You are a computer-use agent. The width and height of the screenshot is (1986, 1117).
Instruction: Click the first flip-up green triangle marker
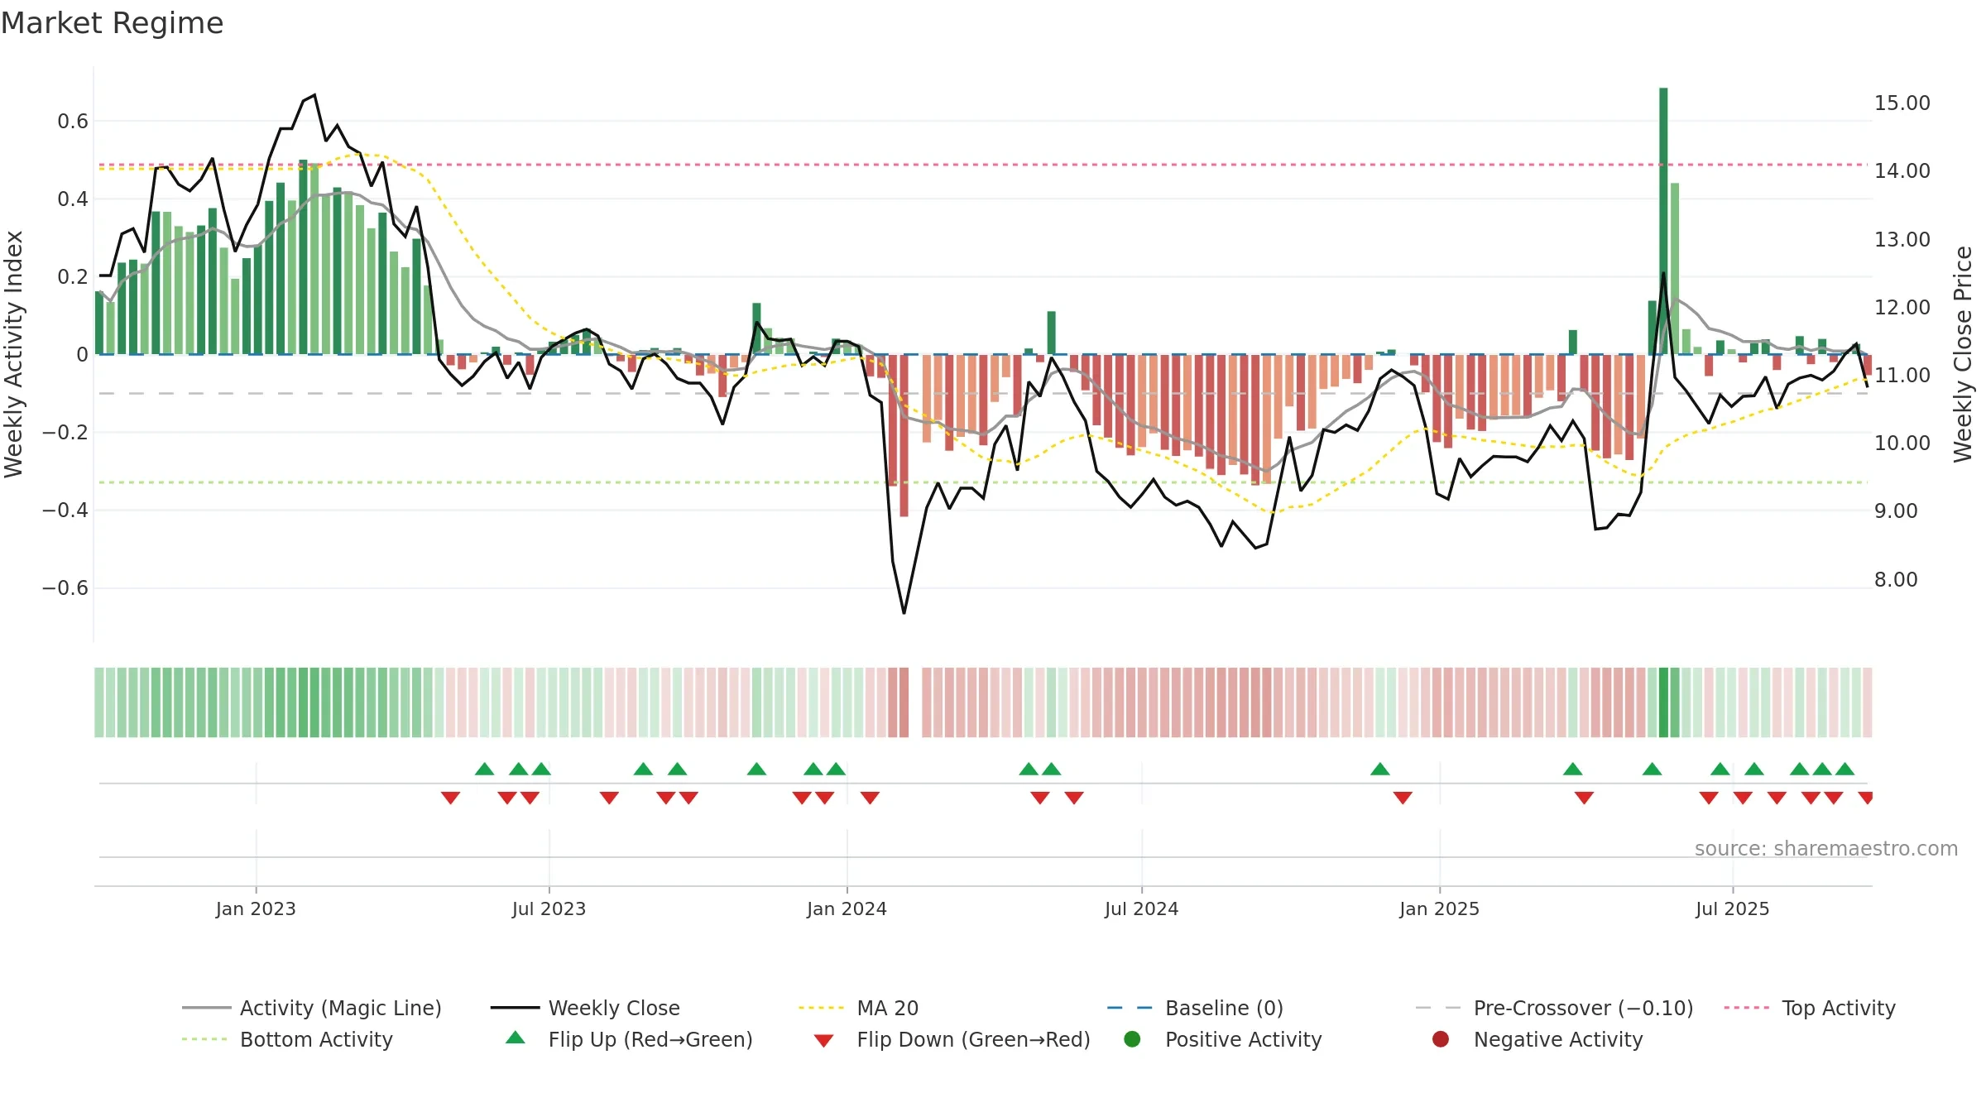(x=484, y=769)
